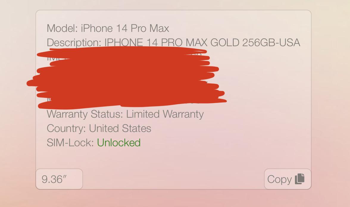
Task: Click the 'Model:' field label
Action: [x=62, y=28]
